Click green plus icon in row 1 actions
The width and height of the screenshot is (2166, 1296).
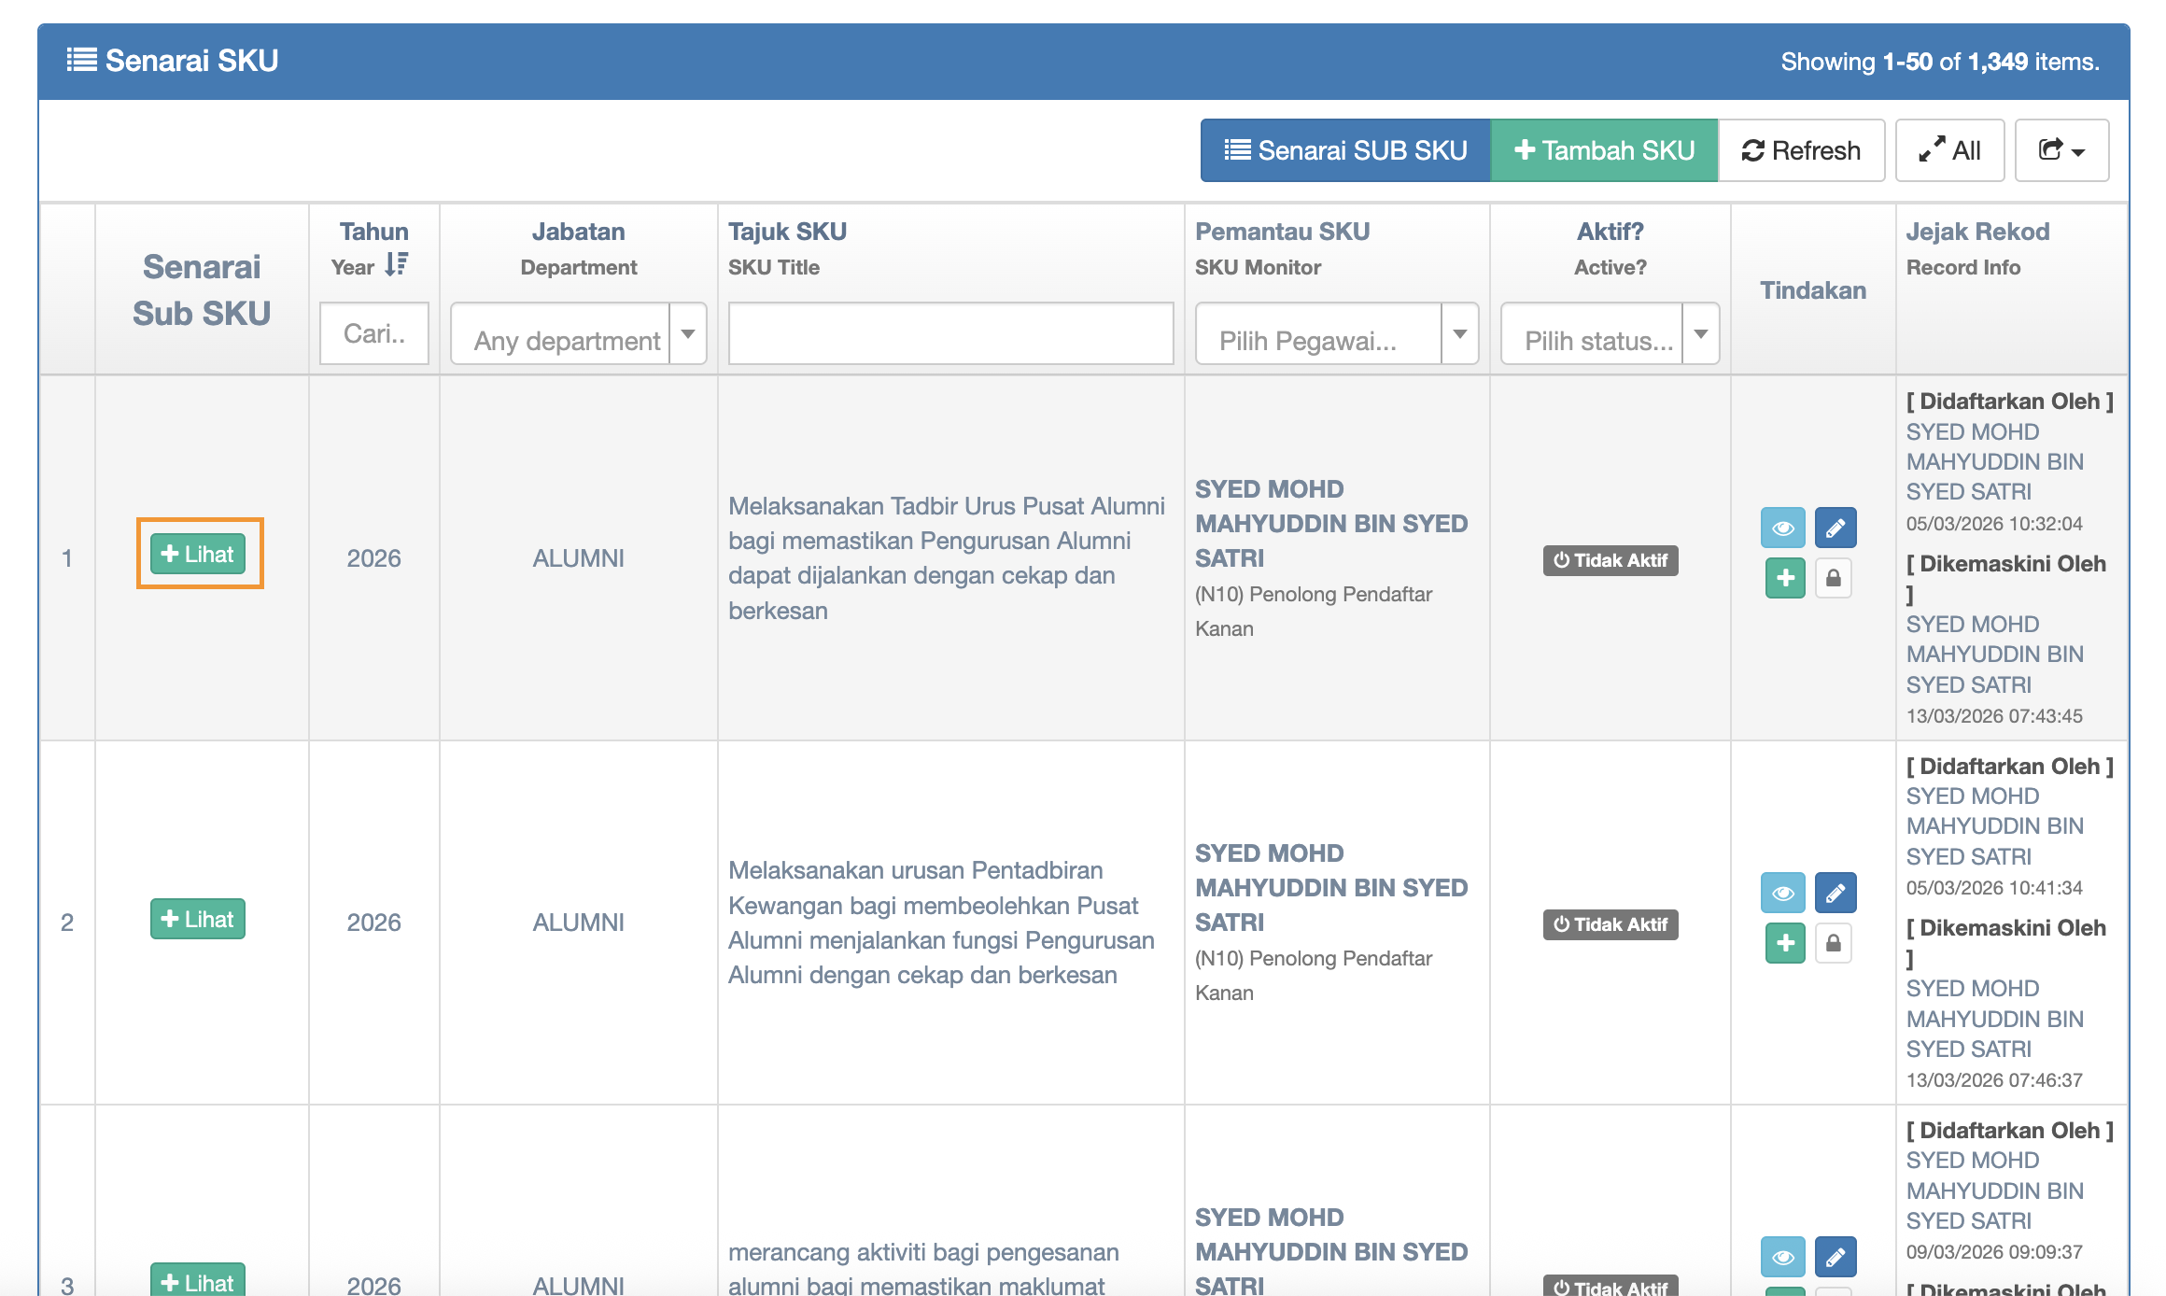pos(1784,578)
